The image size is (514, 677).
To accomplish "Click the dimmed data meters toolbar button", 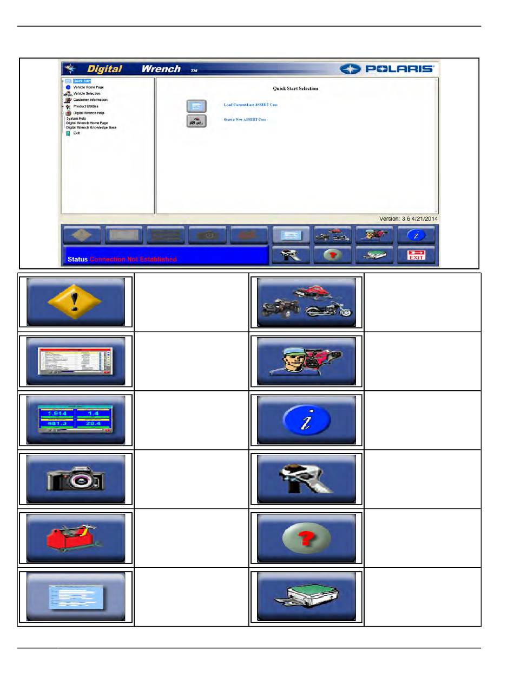I will coord(166,235).
